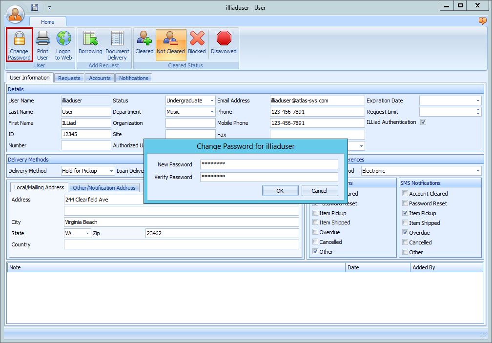The image size is (492, 343).
Task: Open the Other/Notification Address tab
Action: pyautogui.click(x=104, y=187)
